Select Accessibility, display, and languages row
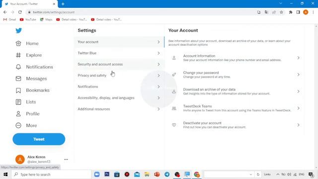Screen dimensions: 318x179 click(119, 98)
